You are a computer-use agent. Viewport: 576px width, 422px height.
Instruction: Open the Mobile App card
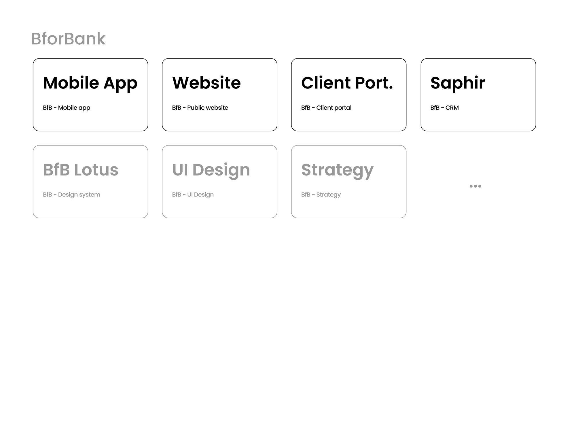pos(90,95)
